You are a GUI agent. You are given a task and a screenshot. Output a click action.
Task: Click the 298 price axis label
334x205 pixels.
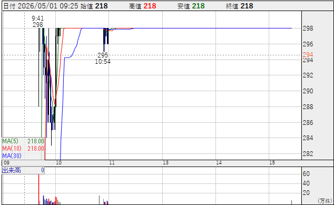tap(308, 28)
